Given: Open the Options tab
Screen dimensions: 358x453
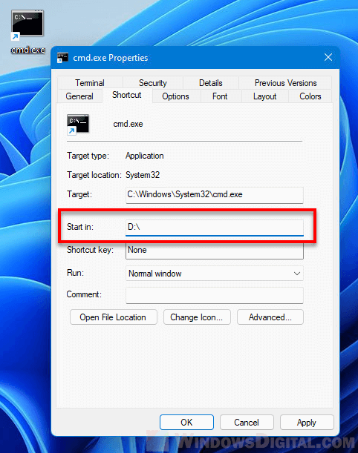Looking at the screenshot, I should coord(175,96).
